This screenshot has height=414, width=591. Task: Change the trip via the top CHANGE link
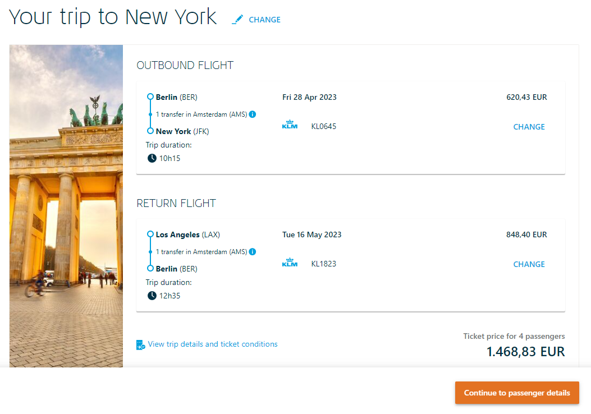pyautogui.click(x=264, y=20)
